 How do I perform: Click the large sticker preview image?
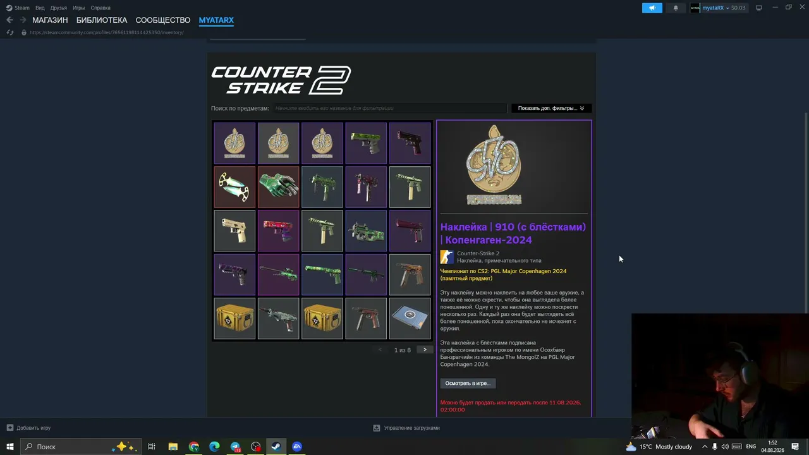pos(494,165)
